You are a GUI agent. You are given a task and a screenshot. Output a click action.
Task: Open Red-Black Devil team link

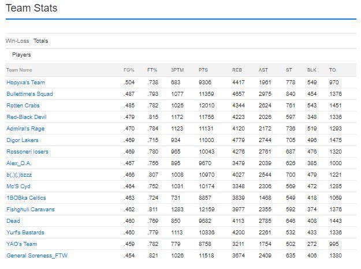click(27, 117)
